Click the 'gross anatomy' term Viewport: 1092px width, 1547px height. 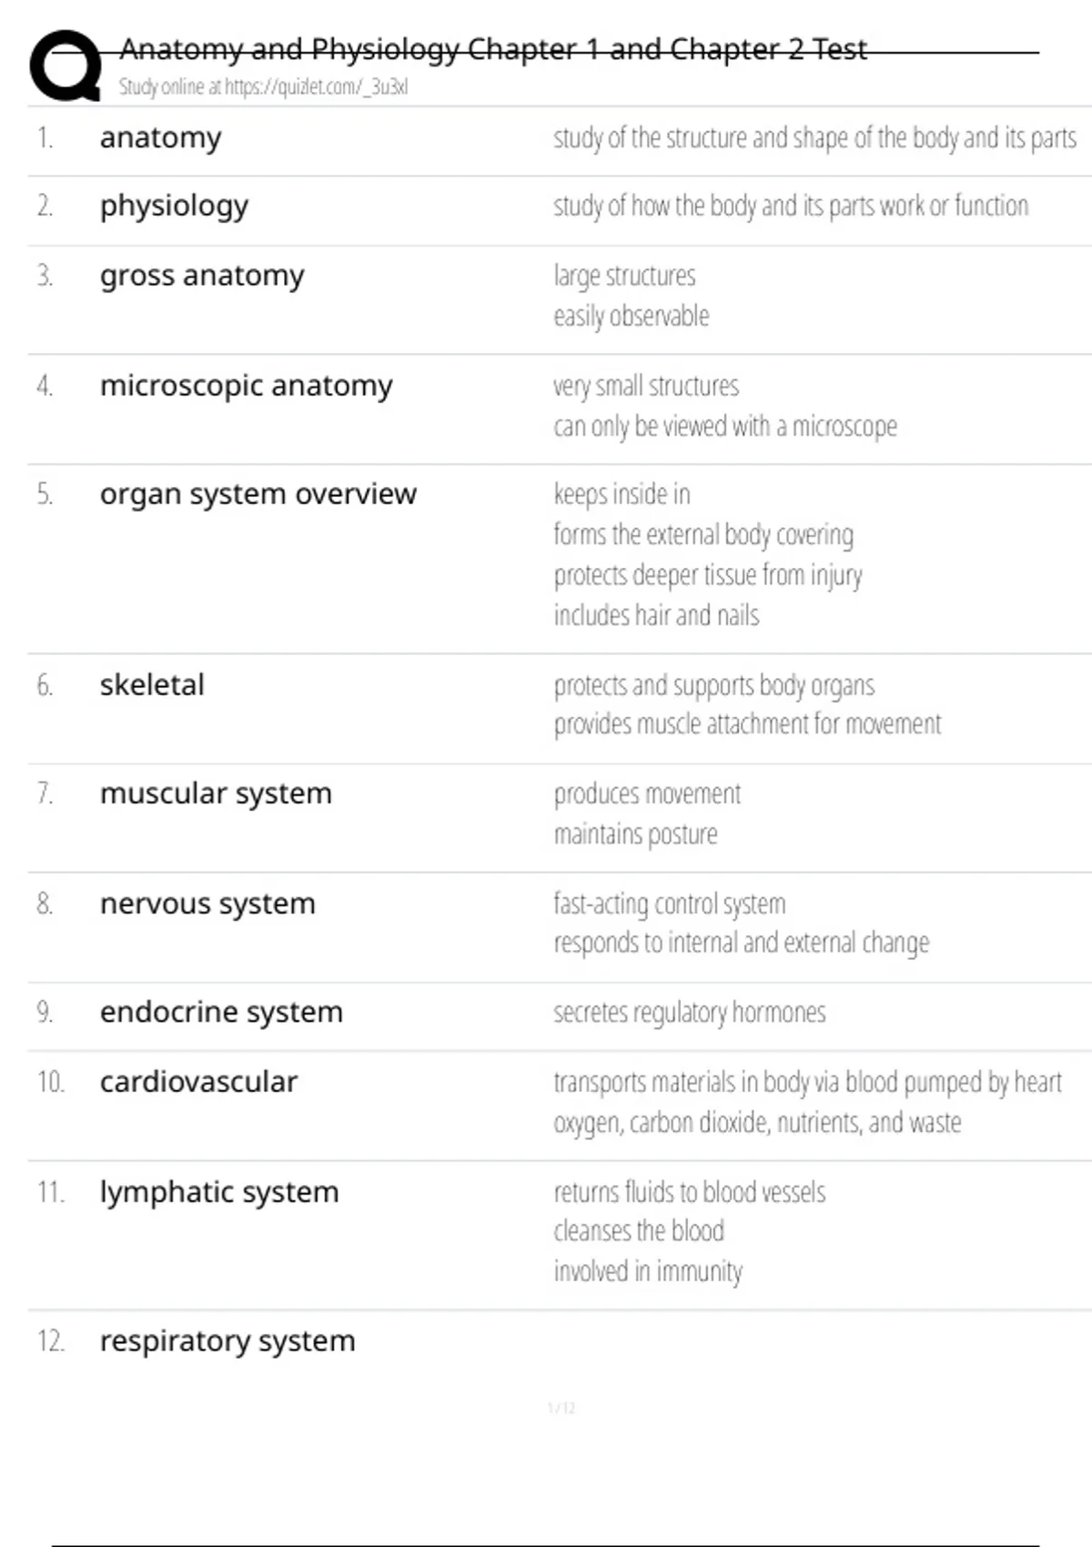click(202, 276)
